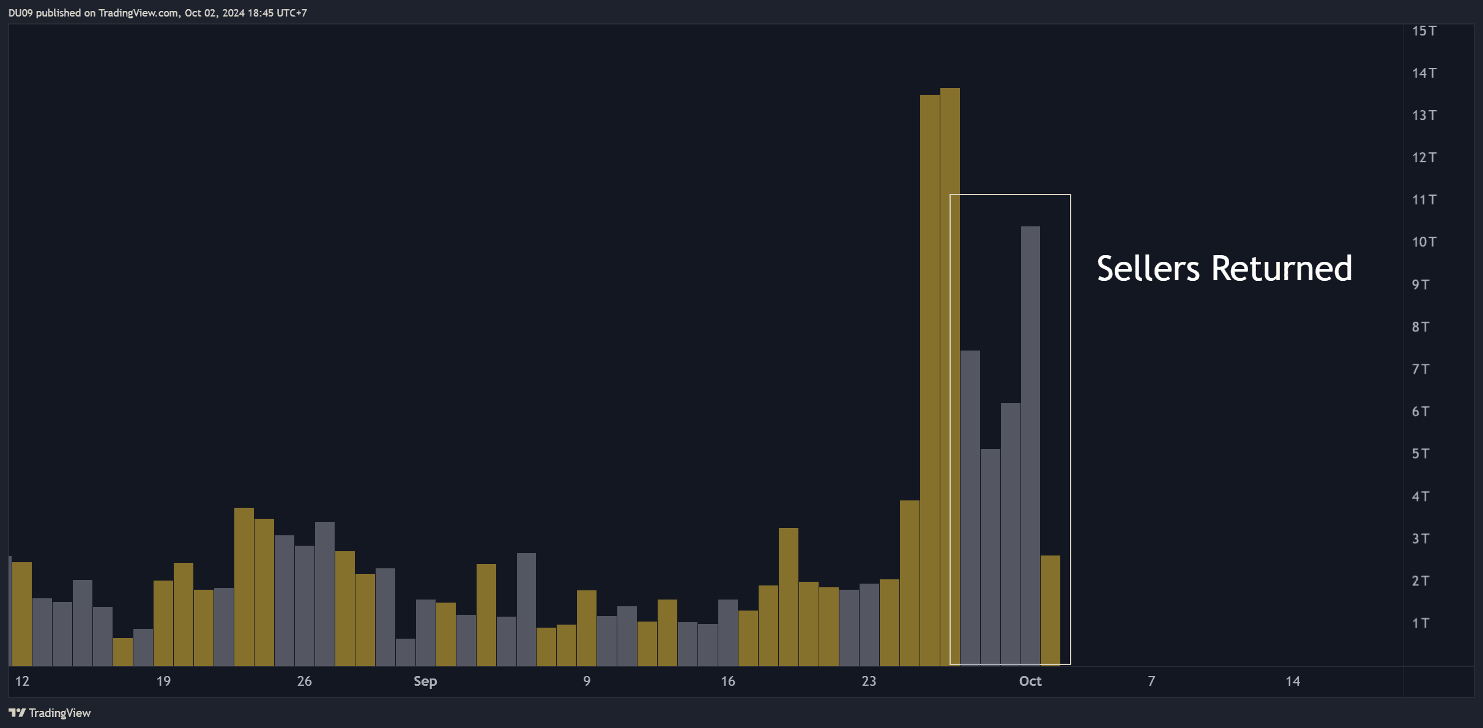Click the 15 T price axis label

pyautogui.click(x=1424, y=31)
